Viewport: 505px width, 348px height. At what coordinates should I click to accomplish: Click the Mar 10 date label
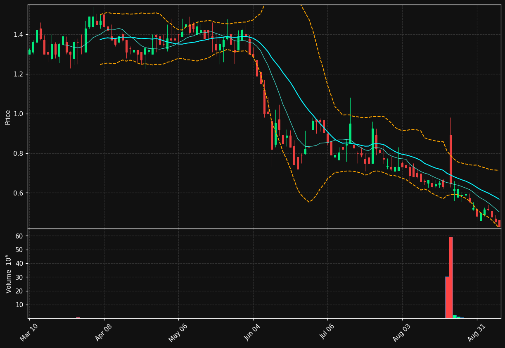pos(29,332)
